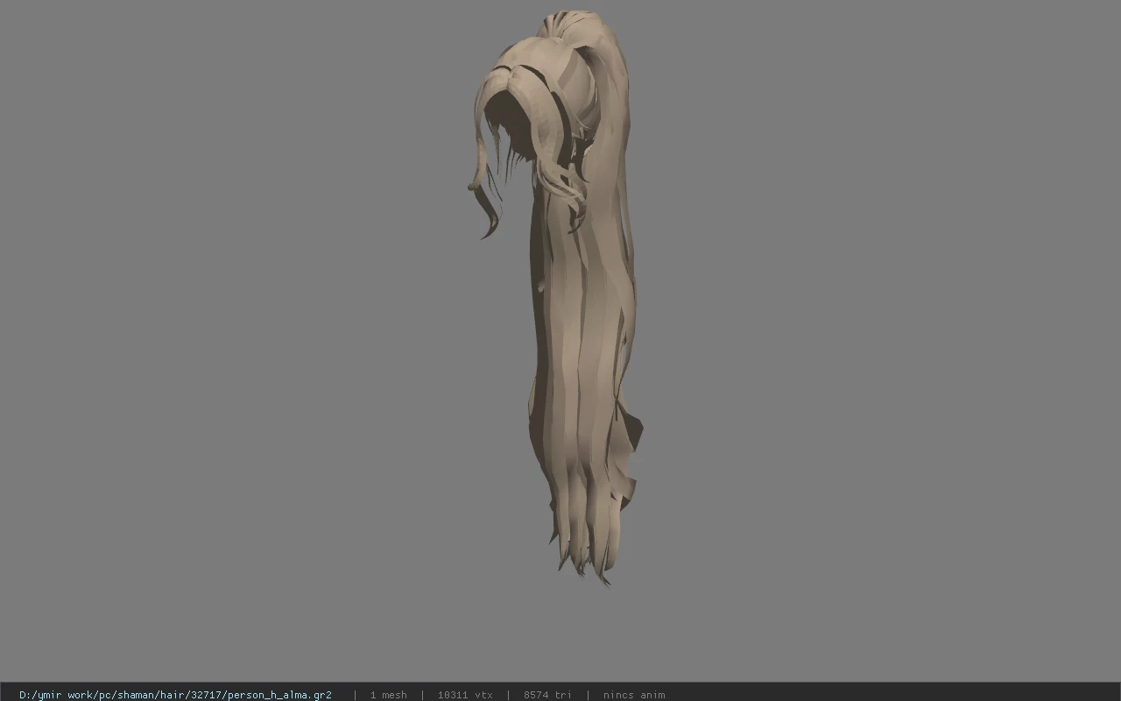Click the person_h_alma.gr2 file path in status bar
Viewport: 1121px width, 701px height.
click(175, 695)
